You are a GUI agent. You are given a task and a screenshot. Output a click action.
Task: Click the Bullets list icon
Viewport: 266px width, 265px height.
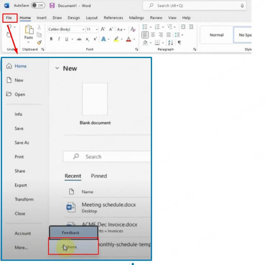(x=145, y=27)
